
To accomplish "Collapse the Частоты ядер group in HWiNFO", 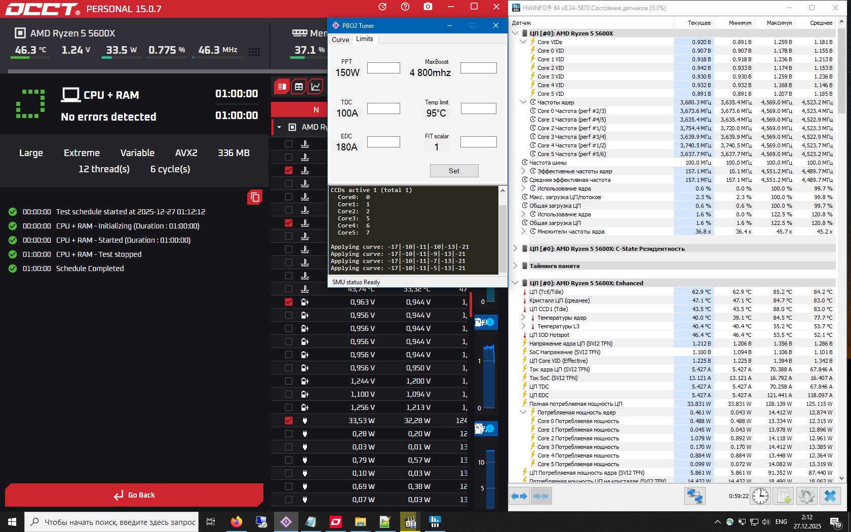I will 524,102.
